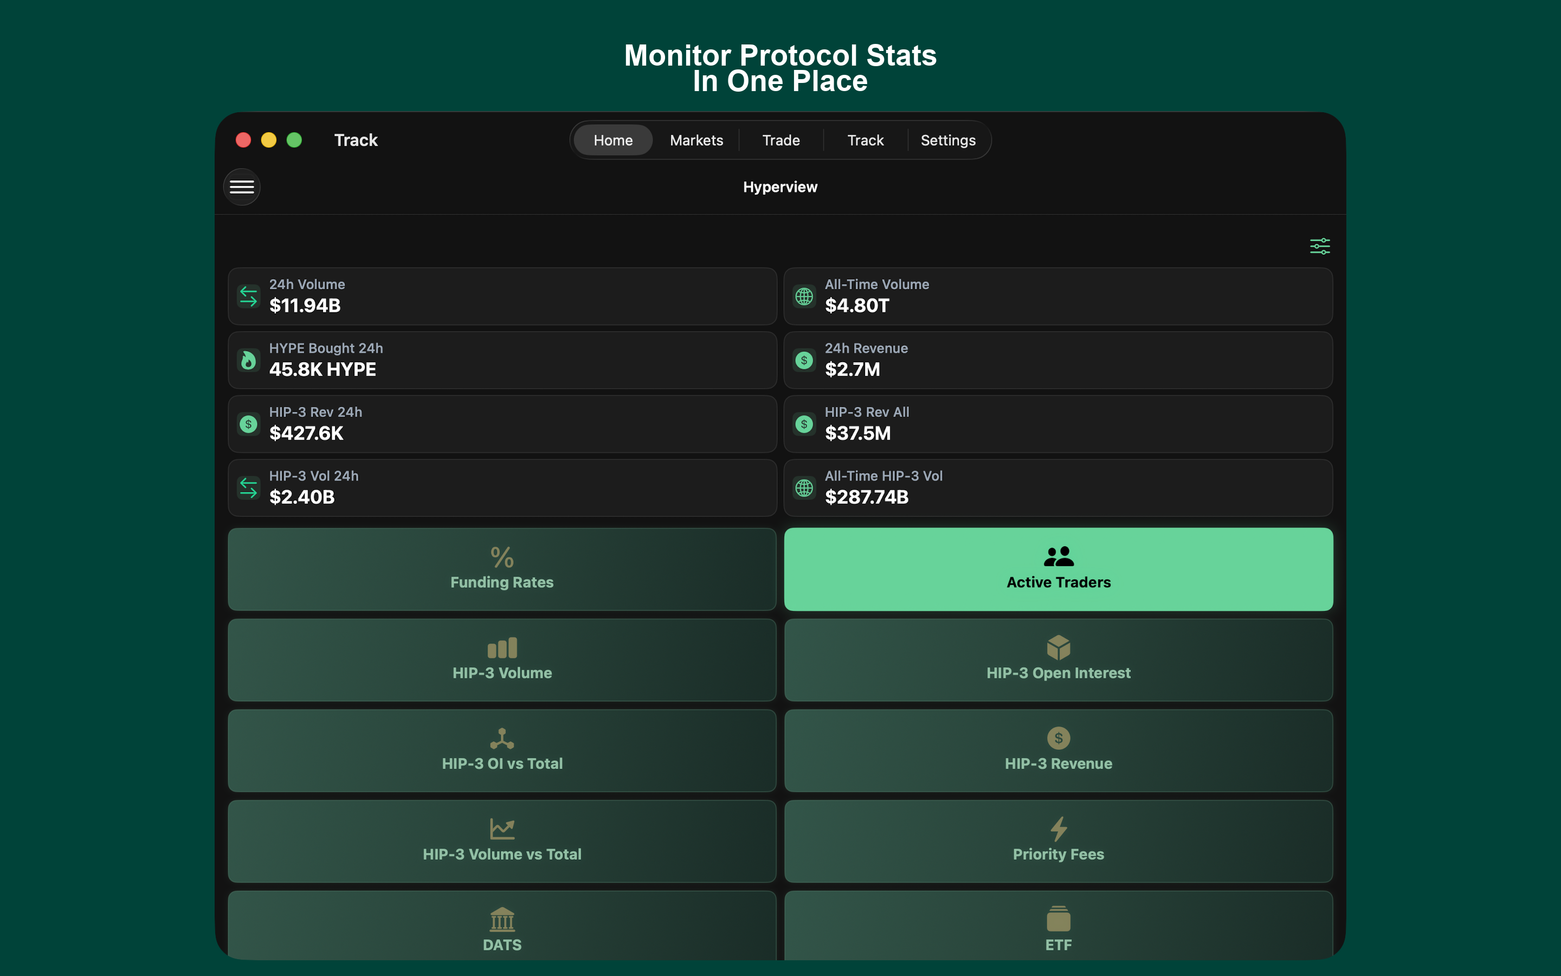Click the HYPE Bought 24h flame icon
This screenshot has height=976, width=1561.
pos(248,360)
